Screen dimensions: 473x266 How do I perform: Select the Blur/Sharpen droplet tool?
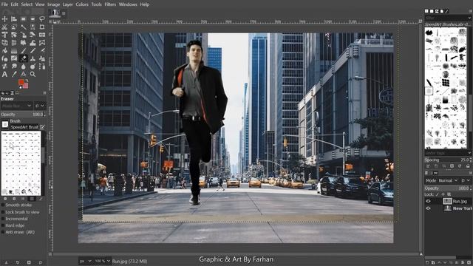(23, 66)
